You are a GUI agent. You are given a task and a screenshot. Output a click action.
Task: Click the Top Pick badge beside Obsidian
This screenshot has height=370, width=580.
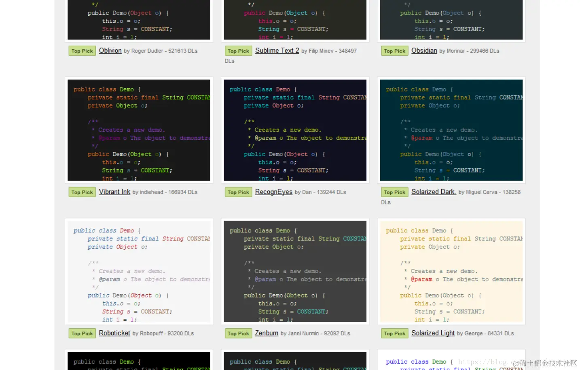(394, 51)
